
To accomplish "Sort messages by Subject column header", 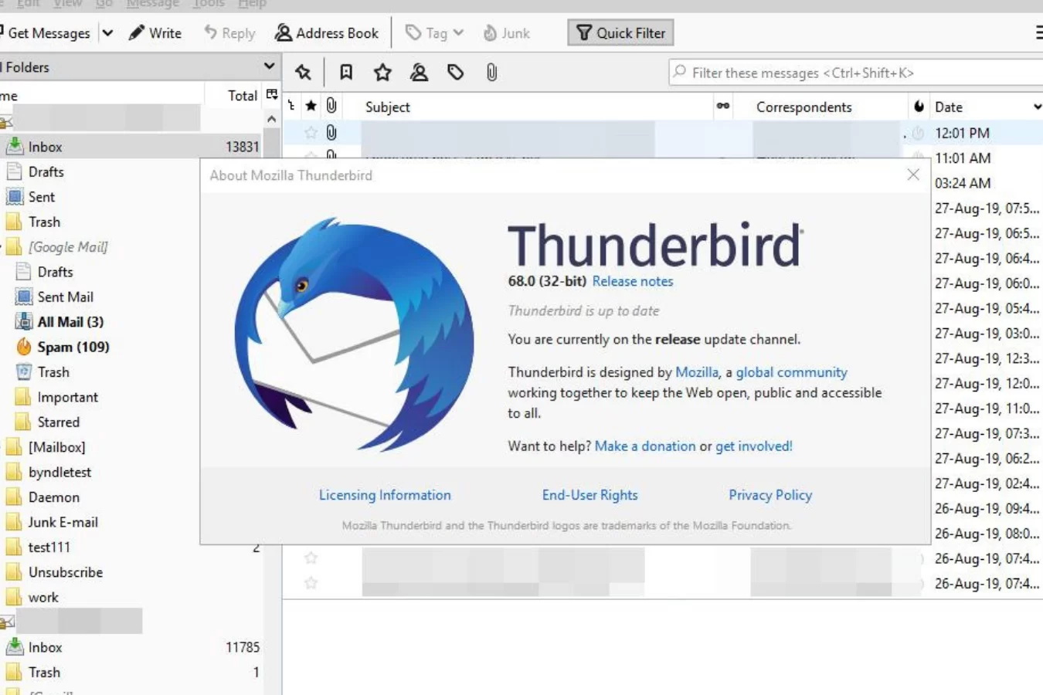I will pos(387,107).
